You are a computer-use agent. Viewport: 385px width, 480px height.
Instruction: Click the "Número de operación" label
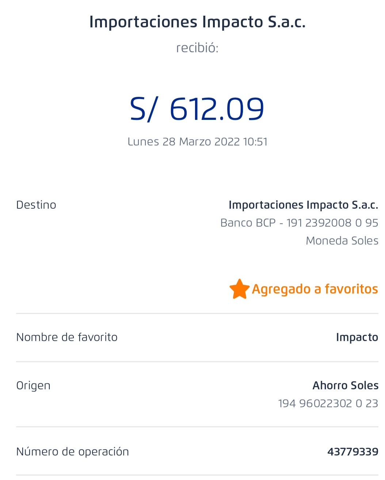point(72,451)
